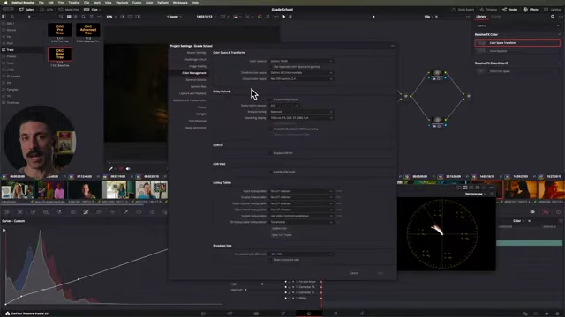Open the Dolby Vision version dropdown

284,106
